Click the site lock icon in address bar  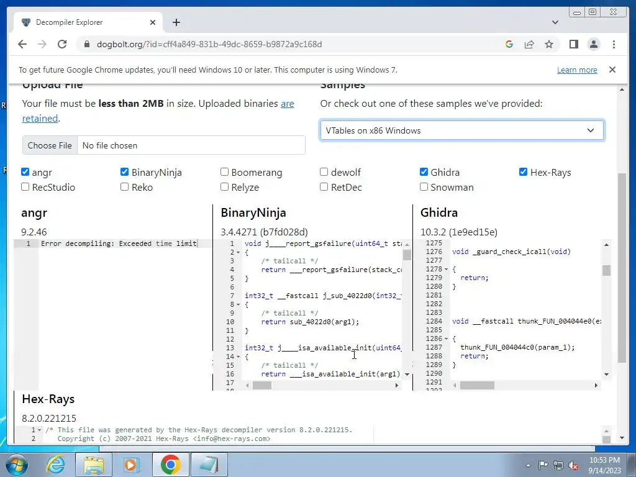coord(86,44)
